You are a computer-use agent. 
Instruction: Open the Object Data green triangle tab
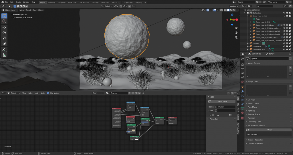tap(242, 108)
